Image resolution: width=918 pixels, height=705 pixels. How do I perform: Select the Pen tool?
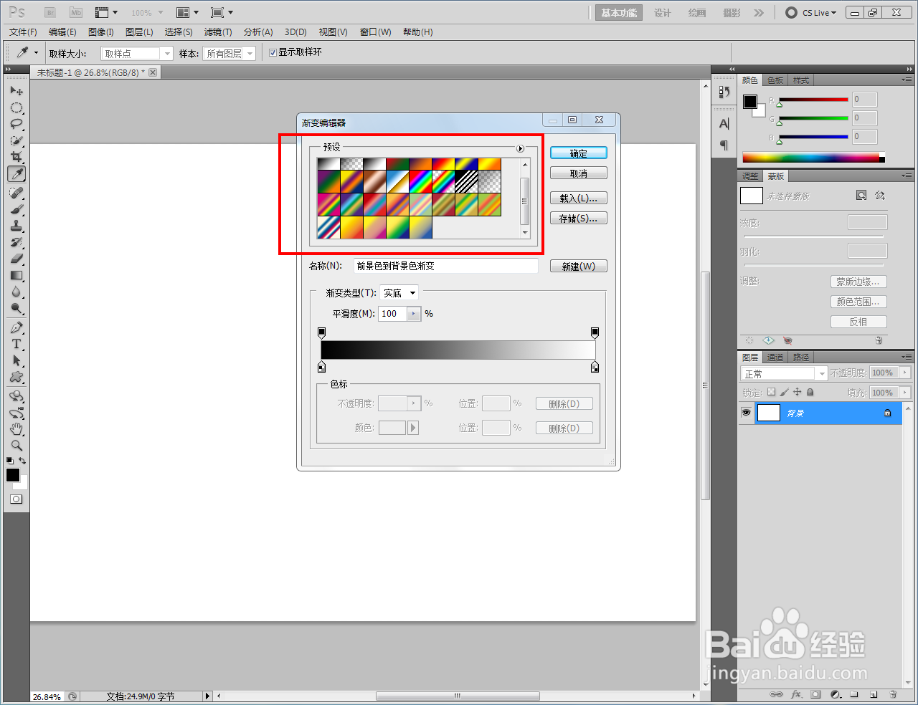coord(16,327)
